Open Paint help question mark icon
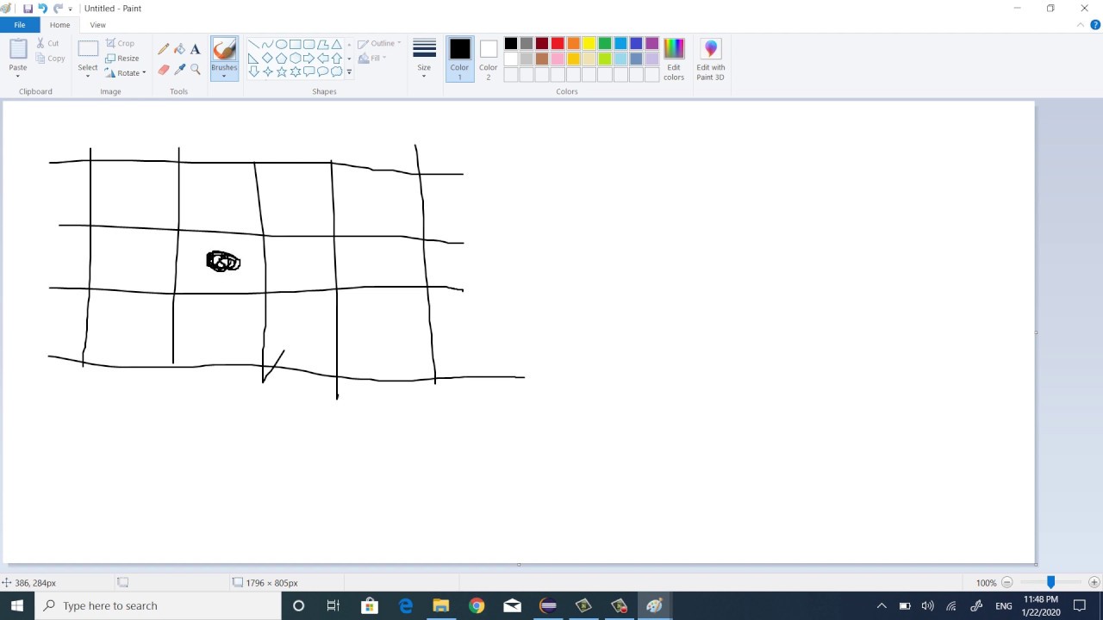Screen dimensions: 1103x620 tap(1095, 25)
